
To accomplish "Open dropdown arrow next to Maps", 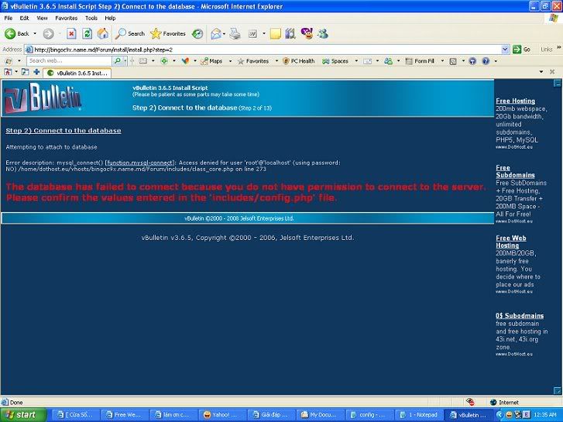I will 230,61.
